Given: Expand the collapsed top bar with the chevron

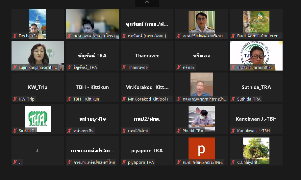Looking at the screenshot, I should [x=147, y=2].
